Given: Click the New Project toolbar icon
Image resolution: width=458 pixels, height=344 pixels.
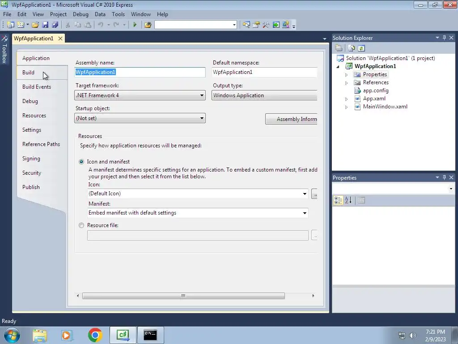Looking at the screenshot, I should 11,25.
